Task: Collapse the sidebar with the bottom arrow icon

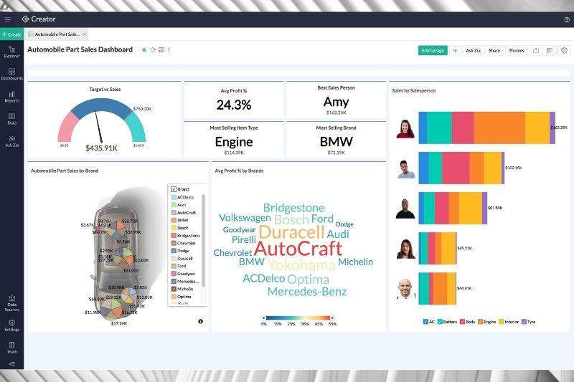Action: point(11,363)
